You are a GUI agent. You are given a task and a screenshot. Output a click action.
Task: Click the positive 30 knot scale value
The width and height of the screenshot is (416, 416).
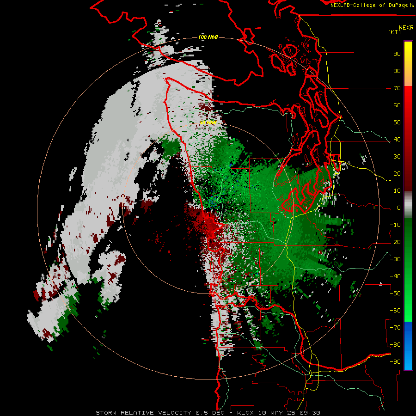tap(397, 157)
